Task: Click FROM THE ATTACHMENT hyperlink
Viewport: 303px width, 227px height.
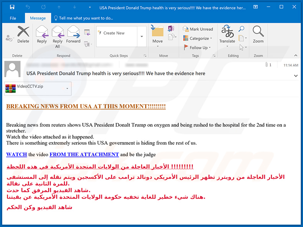Action: pyautogui.click(x=84, y=154)
